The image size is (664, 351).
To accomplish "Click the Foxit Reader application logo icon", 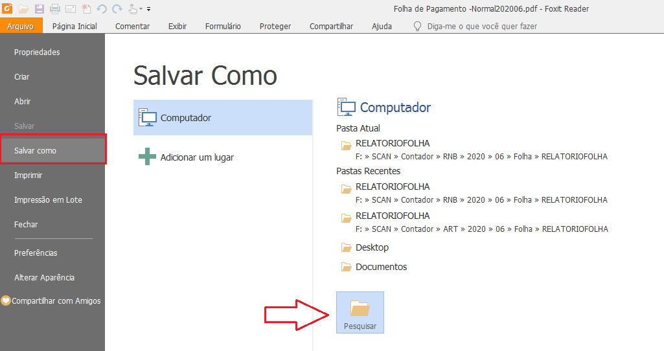I will click(x=8, y=8).
